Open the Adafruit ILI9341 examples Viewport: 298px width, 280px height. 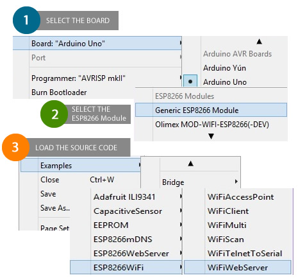click(124, 197)
